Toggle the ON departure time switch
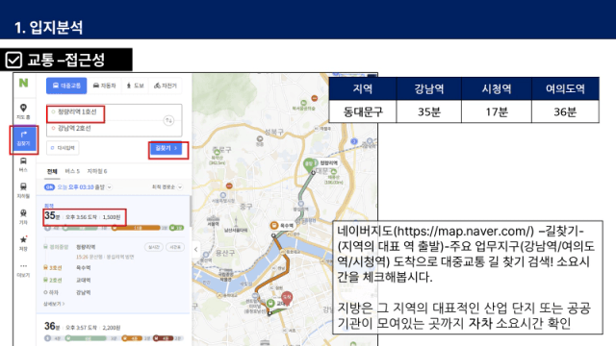The height and width of the screenshot is (346, 616). click(x=49, y=187)
